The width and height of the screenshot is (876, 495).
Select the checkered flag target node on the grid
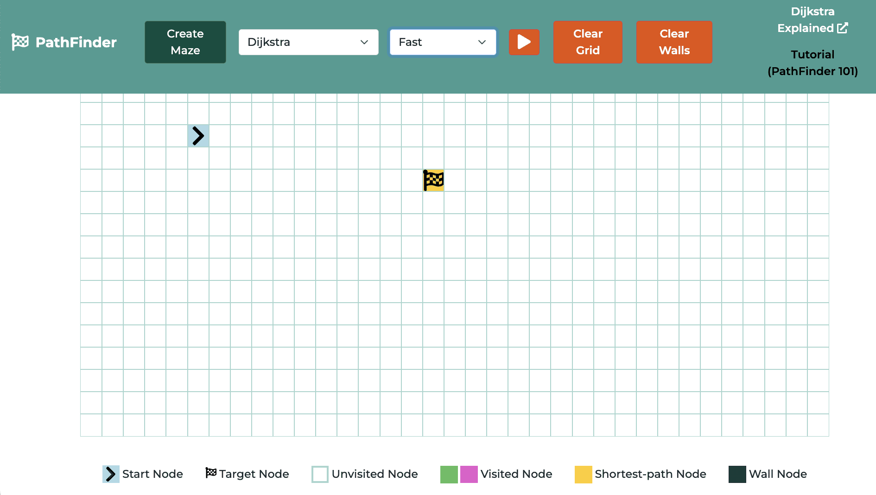434,180
